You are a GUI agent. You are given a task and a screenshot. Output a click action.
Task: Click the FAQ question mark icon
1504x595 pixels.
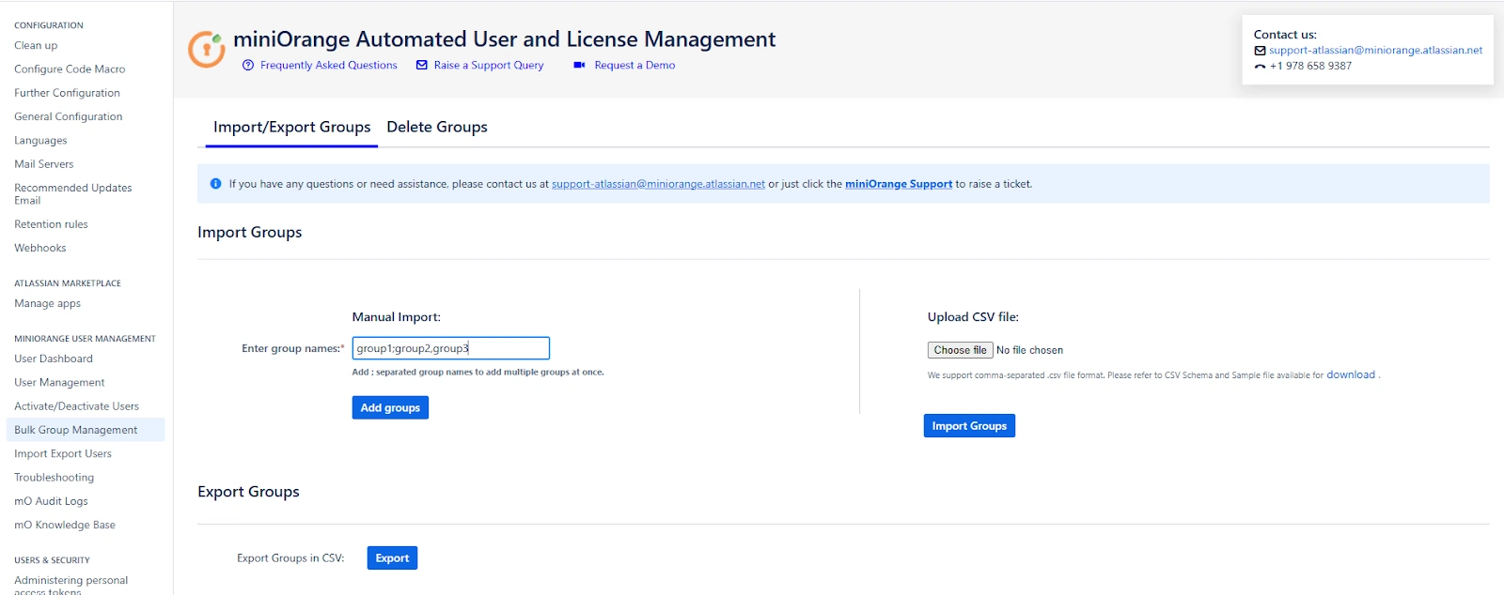coord(248,65)
